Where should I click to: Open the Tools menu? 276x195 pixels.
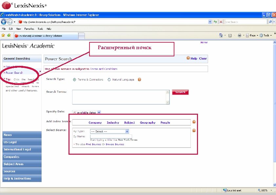[x=40, y=29]
